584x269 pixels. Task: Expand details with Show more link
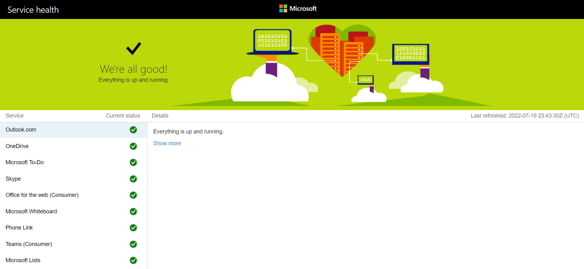tap(167, 143)
